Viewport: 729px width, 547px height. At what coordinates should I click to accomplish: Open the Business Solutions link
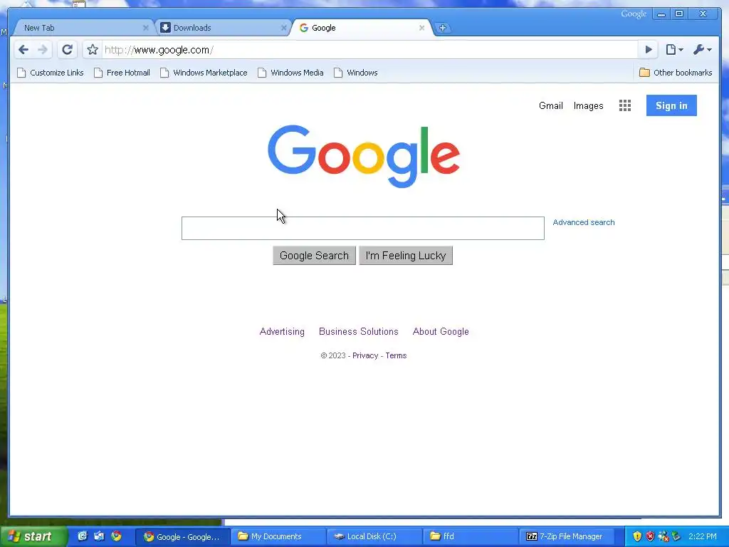pos(359,332)
